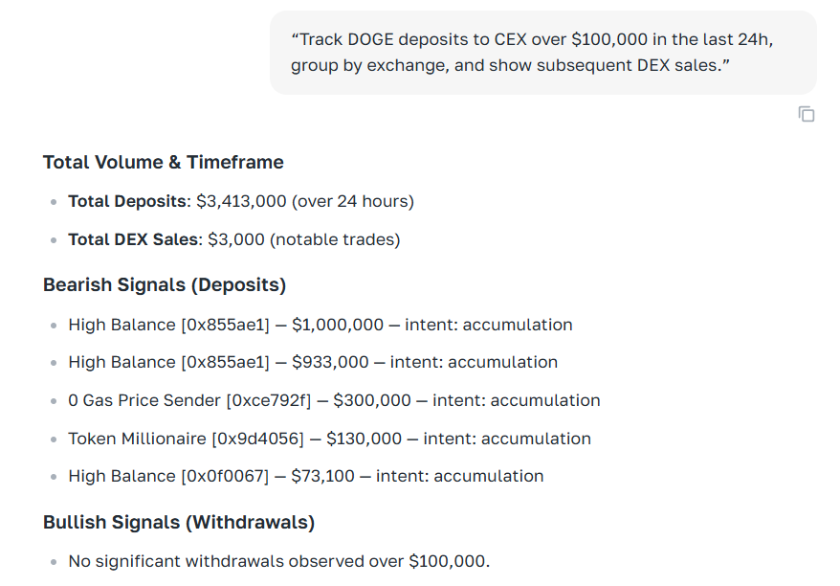Click the $933,000 High Balance entry
Screen dimensions: 840x586
[x=312, y=362]
